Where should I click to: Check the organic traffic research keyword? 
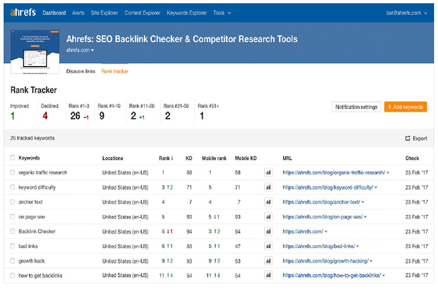12,173
